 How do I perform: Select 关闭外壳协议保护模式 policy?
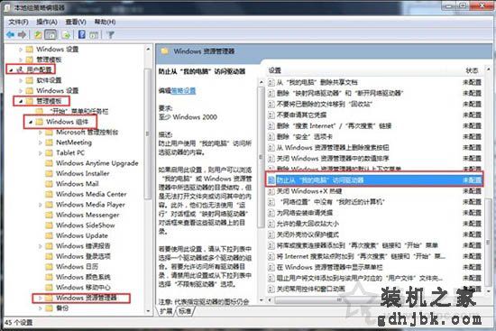coord(308,234)
